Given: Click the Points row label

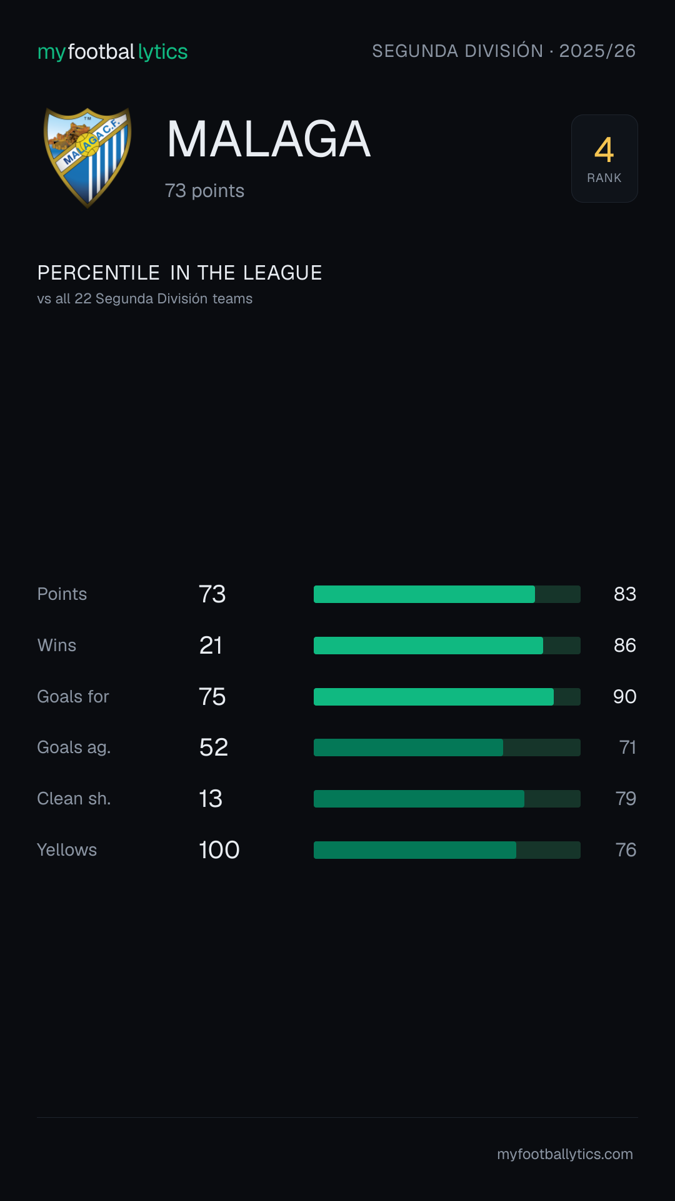Looking at the screenshot, I should [62, 594].
